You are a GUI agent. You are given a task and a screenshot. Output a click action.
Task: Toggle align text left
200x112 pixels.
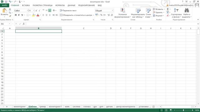(43, 15)
